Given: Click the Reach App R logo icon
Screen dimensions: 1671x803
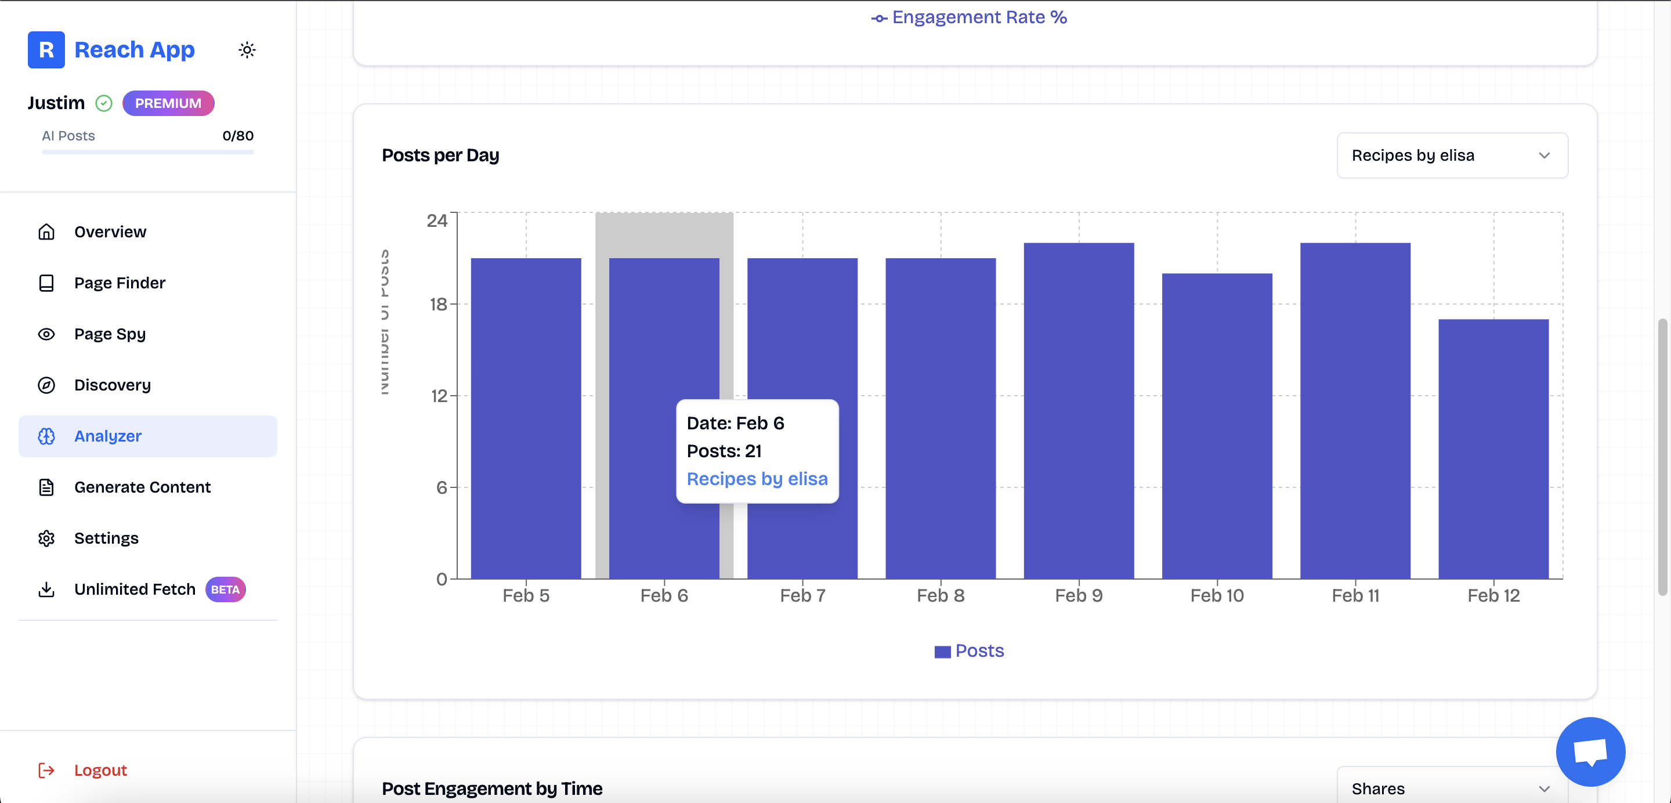Looking at the screenshot, I should point(46,49).
